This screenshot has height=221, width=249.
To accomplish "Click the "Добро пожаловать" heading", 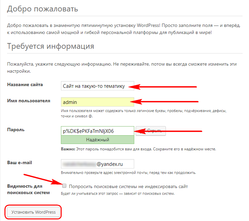I will pyautogui.click(x=42, y=9).
